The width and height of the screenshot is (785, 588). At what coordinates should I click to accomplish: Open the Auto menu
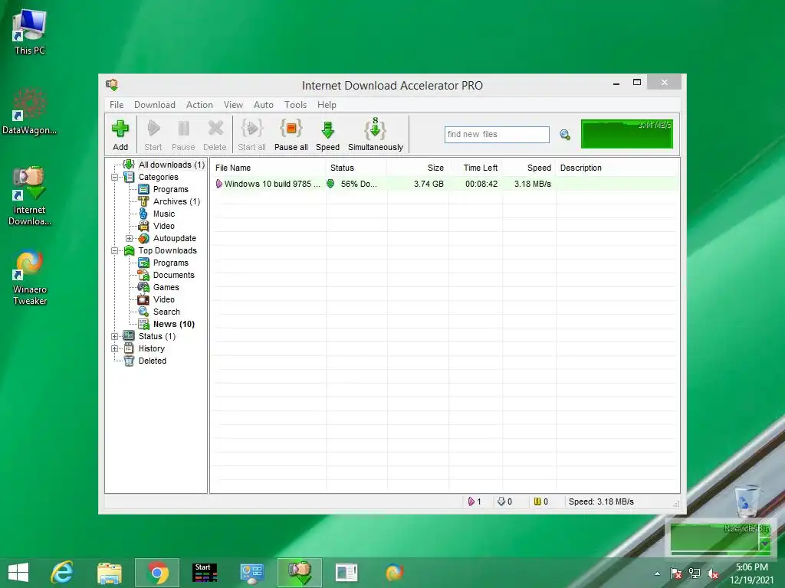pos(264,105)
